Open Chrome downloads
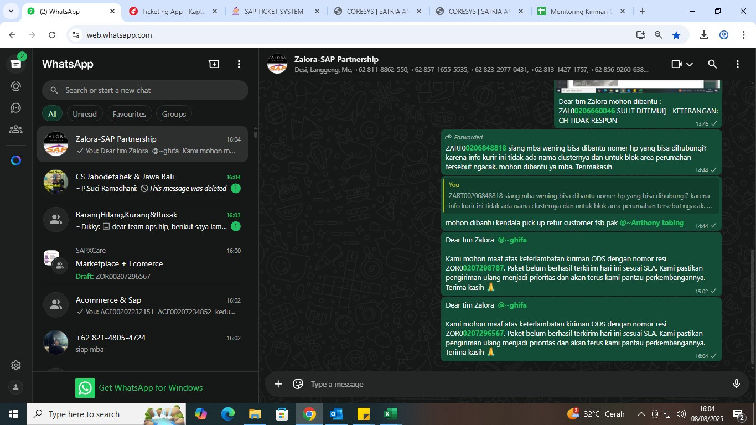This screenshot has height=425, width=756. pyautogui.click(x=704, y=35)
